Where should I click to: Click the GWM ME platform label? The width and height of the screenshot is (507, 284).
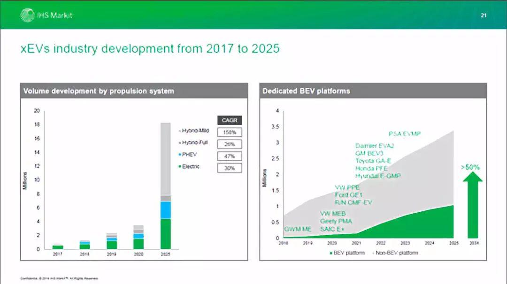click(x=298, y=229)
